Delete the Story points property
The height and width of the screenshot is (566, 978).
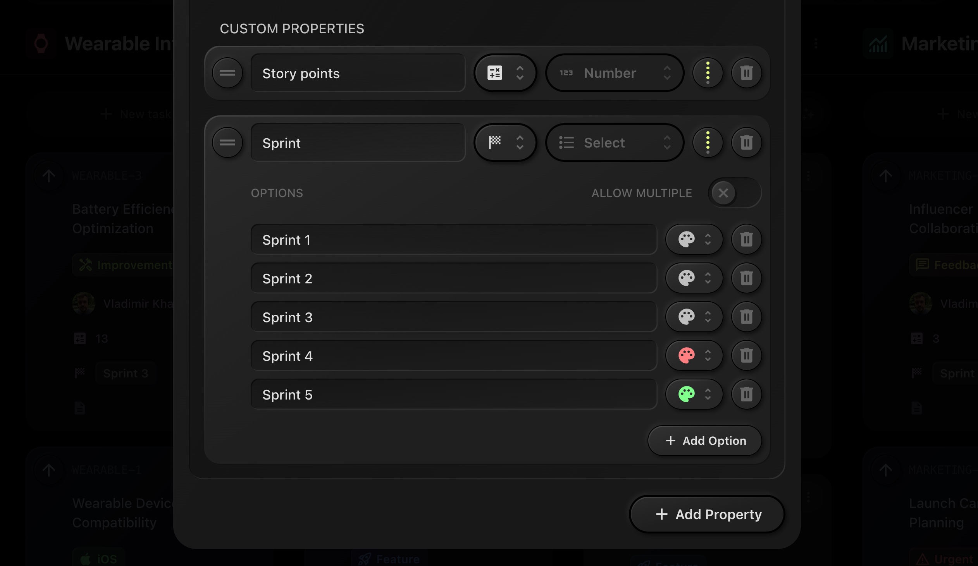tap(746, 73)
